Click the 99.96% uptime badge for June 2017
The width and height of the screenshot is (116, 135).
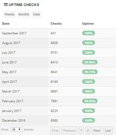[x=90, y=62]
